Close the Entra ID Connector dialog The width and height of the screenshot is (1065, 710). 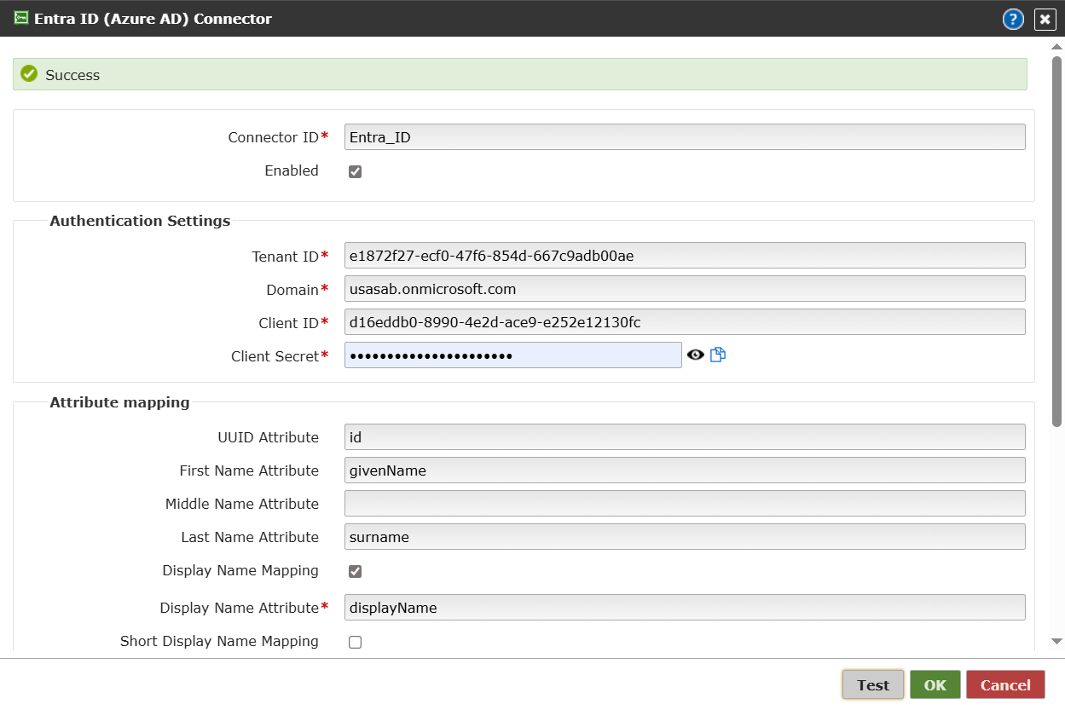tap(1045, 20)
